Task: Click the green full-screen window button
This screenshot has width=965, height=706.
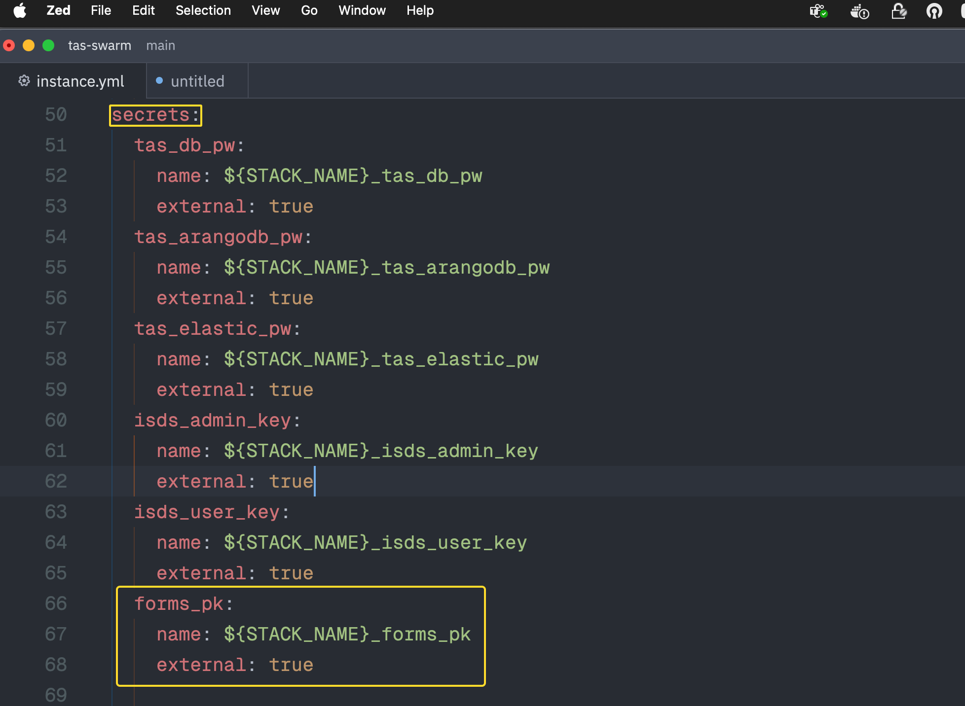Action: click(x=48, y=45)
